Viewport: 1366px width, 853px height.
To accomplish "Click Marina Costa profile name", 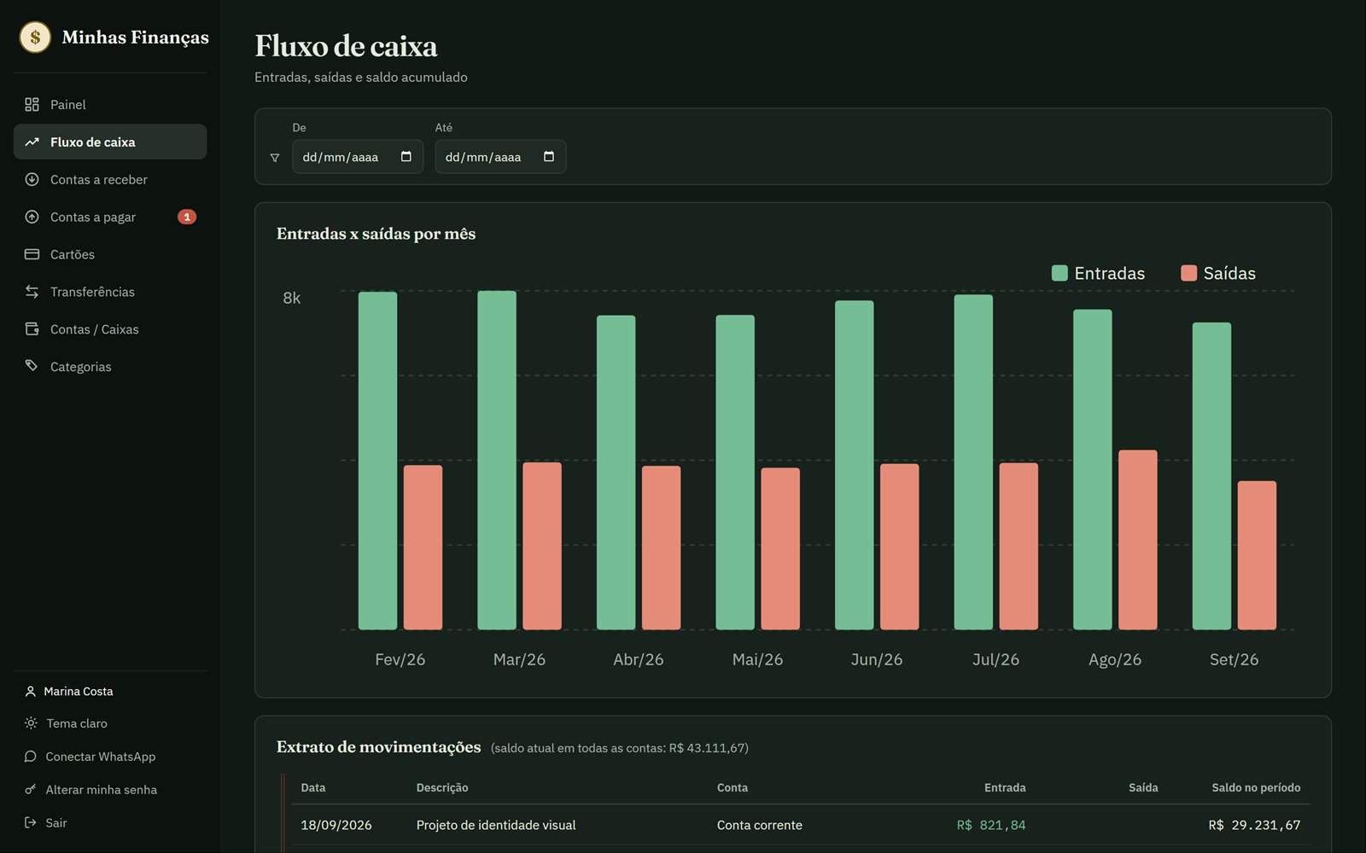I will click(79, 691).
